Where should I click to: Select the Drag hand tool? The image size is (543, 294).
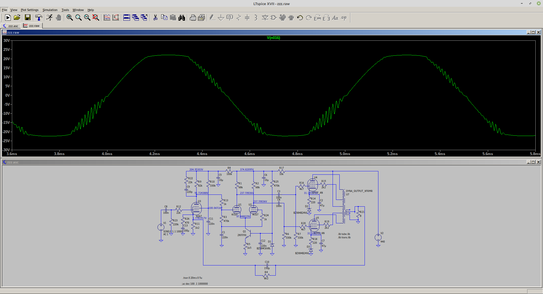coord(291,18)
